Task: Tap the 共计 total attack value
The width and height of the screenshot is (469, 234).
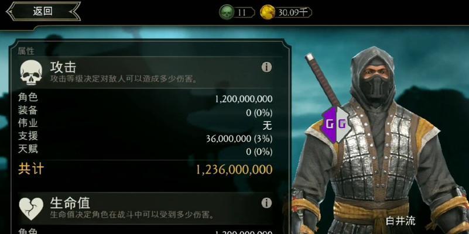Action: pyautogui.click(x=234, y=170)
